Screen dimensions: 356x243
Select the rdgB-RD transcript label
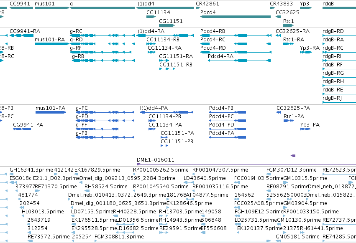click(x=333, y=31)
